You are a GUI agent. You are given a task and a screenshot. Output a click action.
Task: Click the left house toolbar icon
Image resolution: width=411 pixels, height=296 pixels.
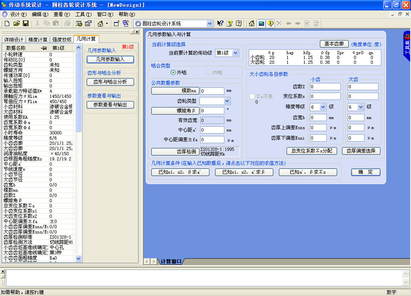100,24
